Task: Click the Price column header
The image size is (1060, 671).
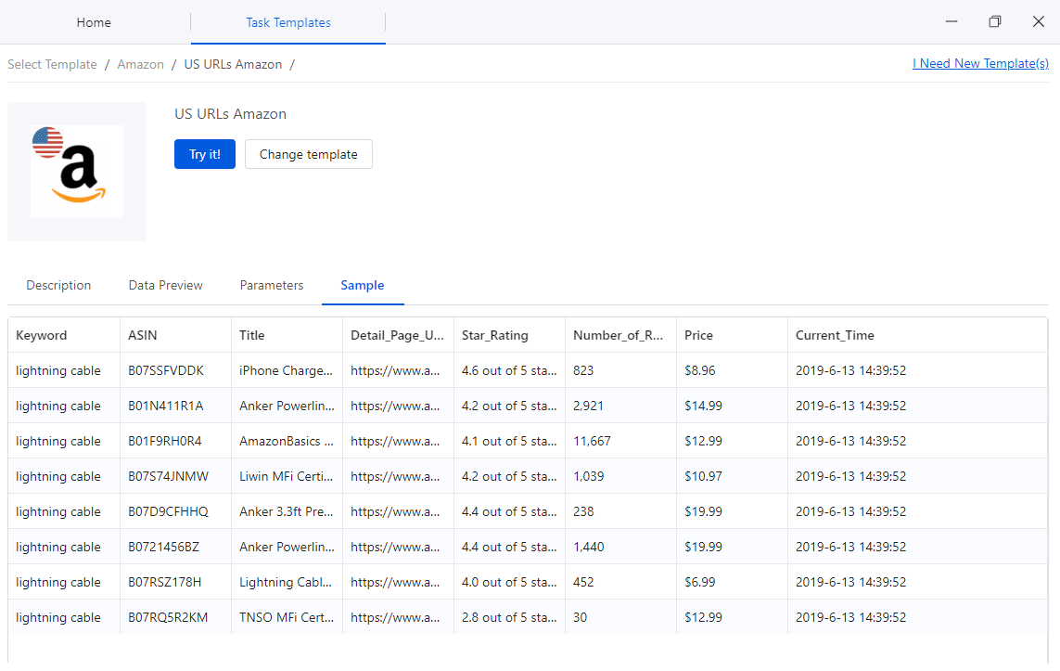Action: click(x=698, y=335)
